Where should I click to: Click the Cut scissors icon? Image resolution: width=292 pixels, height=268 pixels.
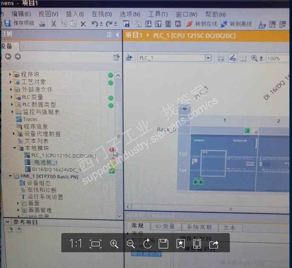pos(54,24)
